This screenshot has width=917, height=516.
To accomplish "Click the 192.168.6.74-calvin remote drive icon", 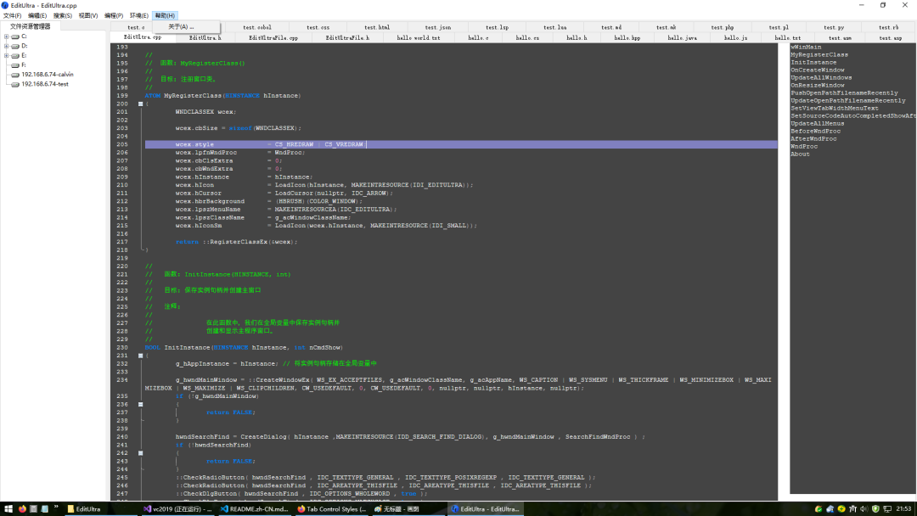I will 15,75.
